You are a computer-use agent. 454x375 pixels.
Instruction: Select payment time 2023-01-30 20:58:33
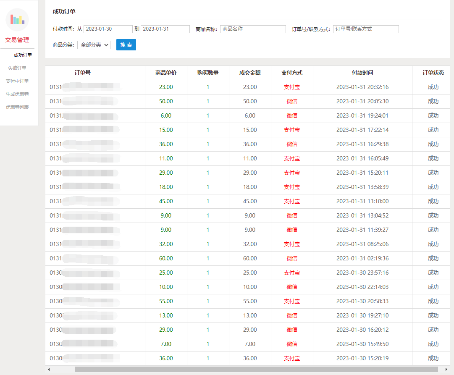tap(362, 301)
